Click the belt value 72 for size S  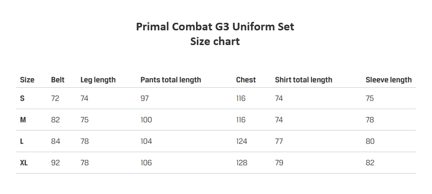point(55,99)
